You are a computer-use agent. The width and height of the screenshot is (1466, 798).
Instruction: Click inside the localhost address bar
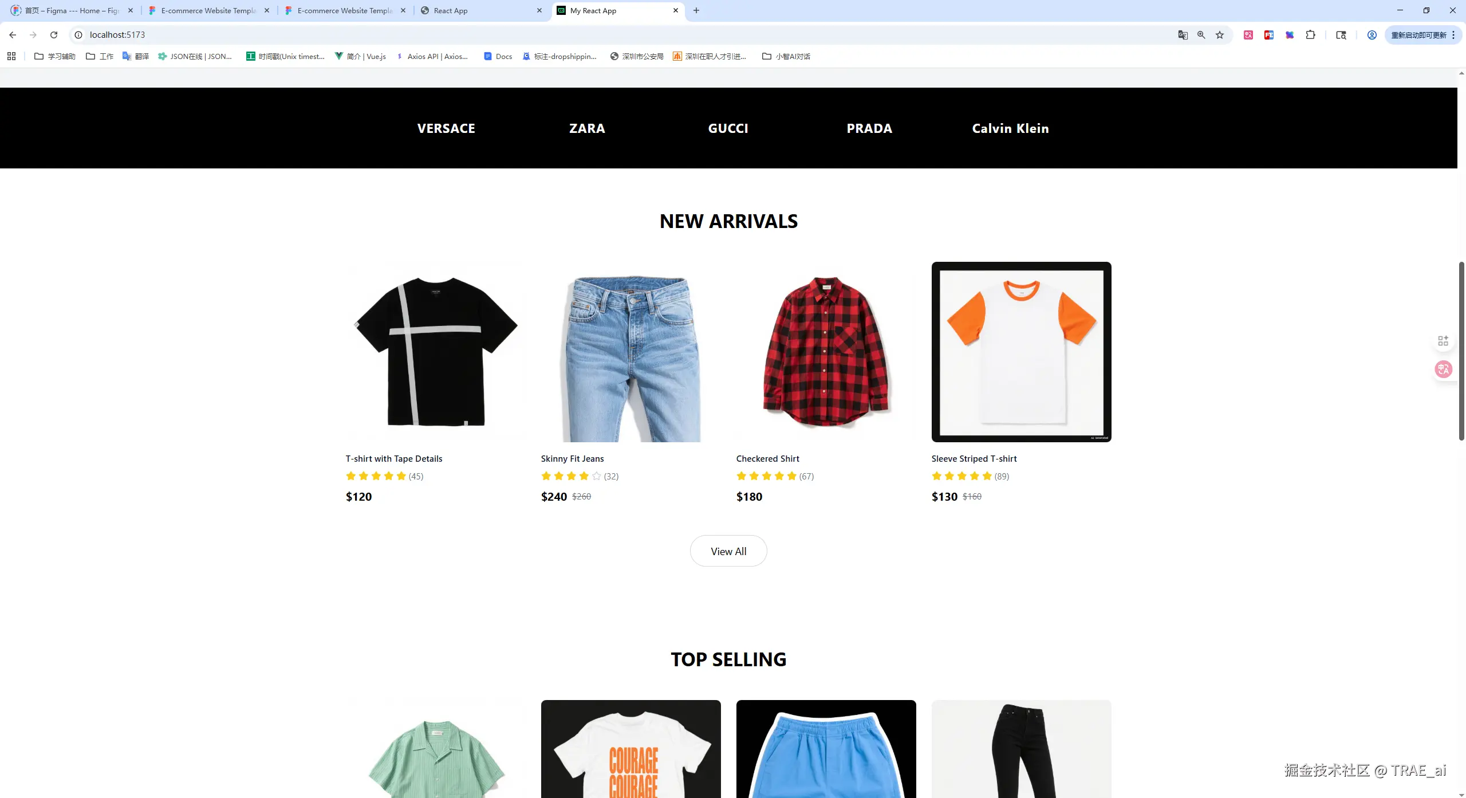pos(618,35)
